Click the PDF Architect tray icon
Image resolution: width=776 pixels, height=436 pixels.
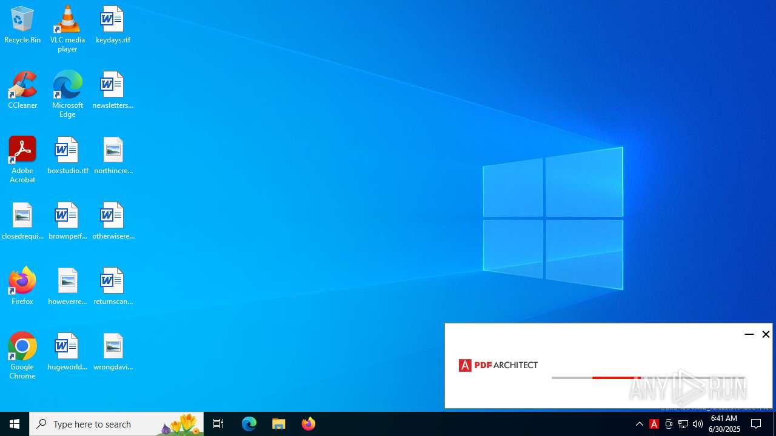click(654, 424)
